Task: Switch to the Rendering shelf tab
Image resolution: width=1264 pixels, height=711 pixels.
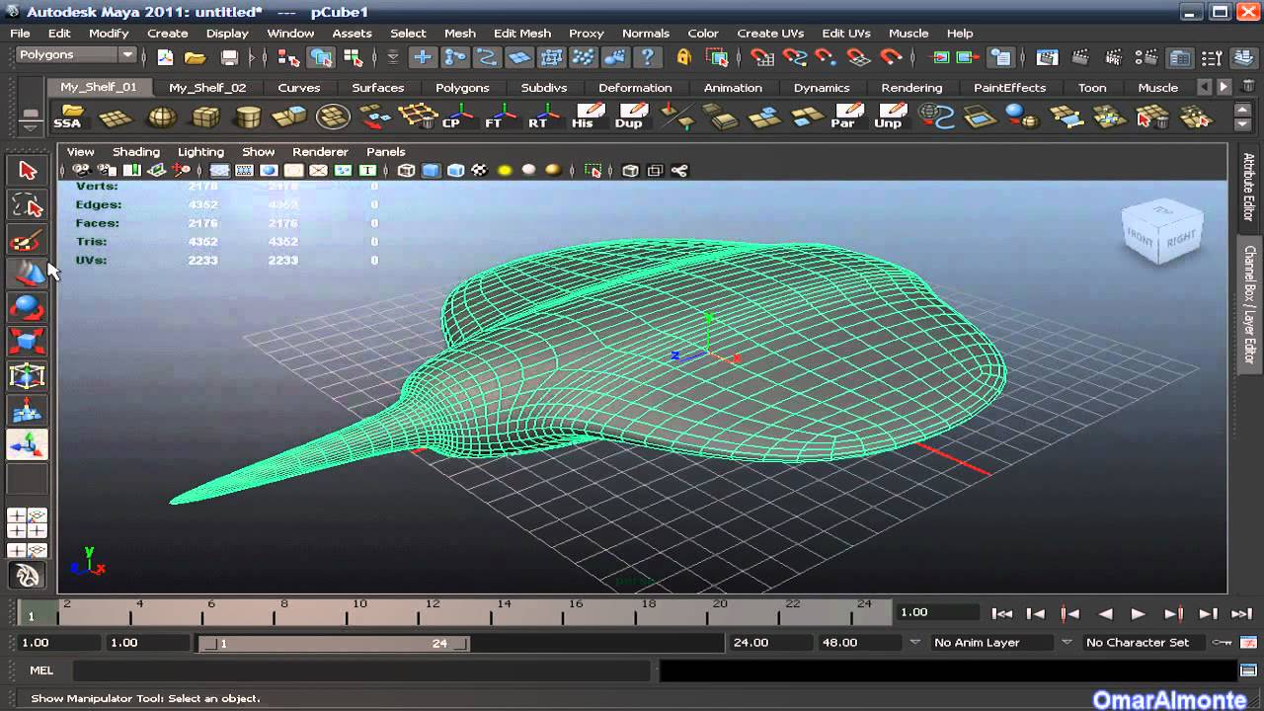Action: (911, 87)
